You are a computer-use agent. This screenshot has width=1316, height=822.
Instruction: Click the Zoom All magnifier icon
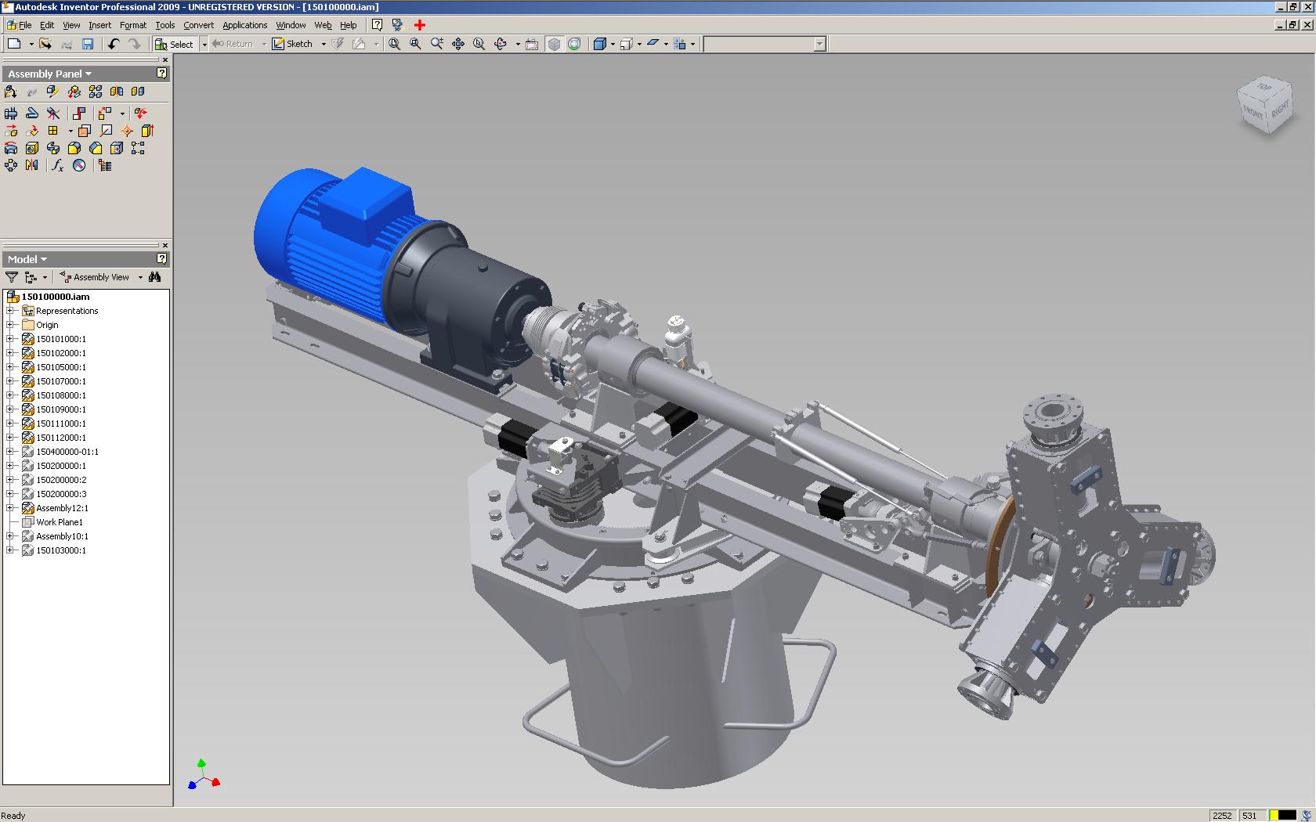(x=394, y=44)
